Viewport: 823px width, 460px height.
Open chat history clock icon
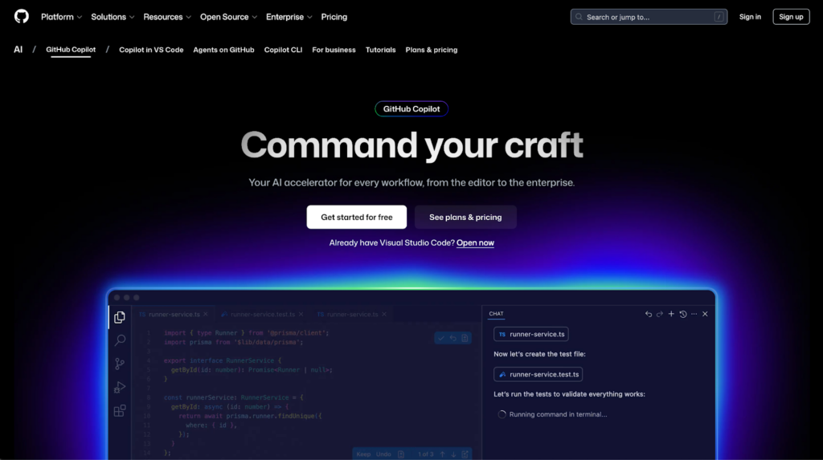click(x=683, y=314)
